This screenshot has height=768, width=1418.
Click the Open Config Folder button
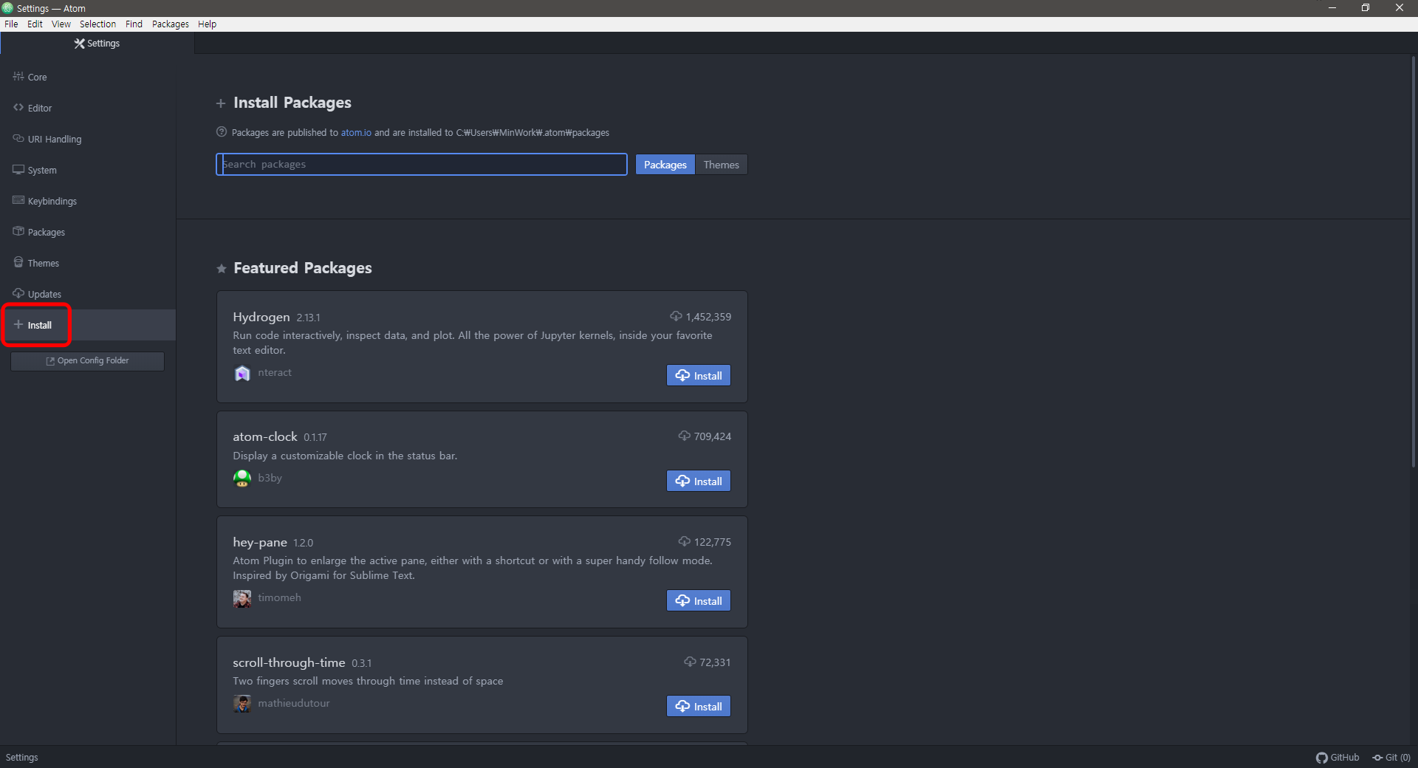click(x=87, y=361)
